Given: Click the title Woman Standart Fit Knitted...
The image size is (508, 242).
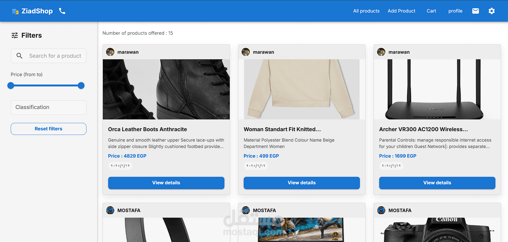Looking at the screenshot, I should tap(282, 129).
